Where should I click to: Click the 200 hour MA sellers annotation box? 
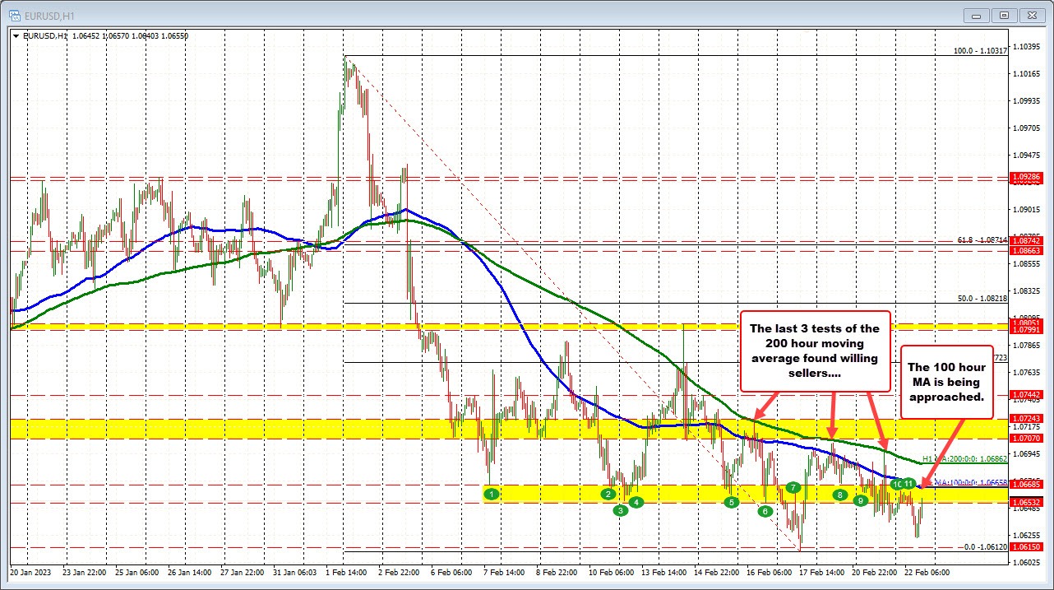(x=816, y=352)
